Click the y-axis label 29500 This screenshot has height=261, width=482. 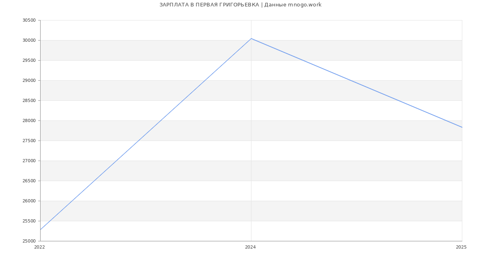pyautogui.click(x=29, y=61)
